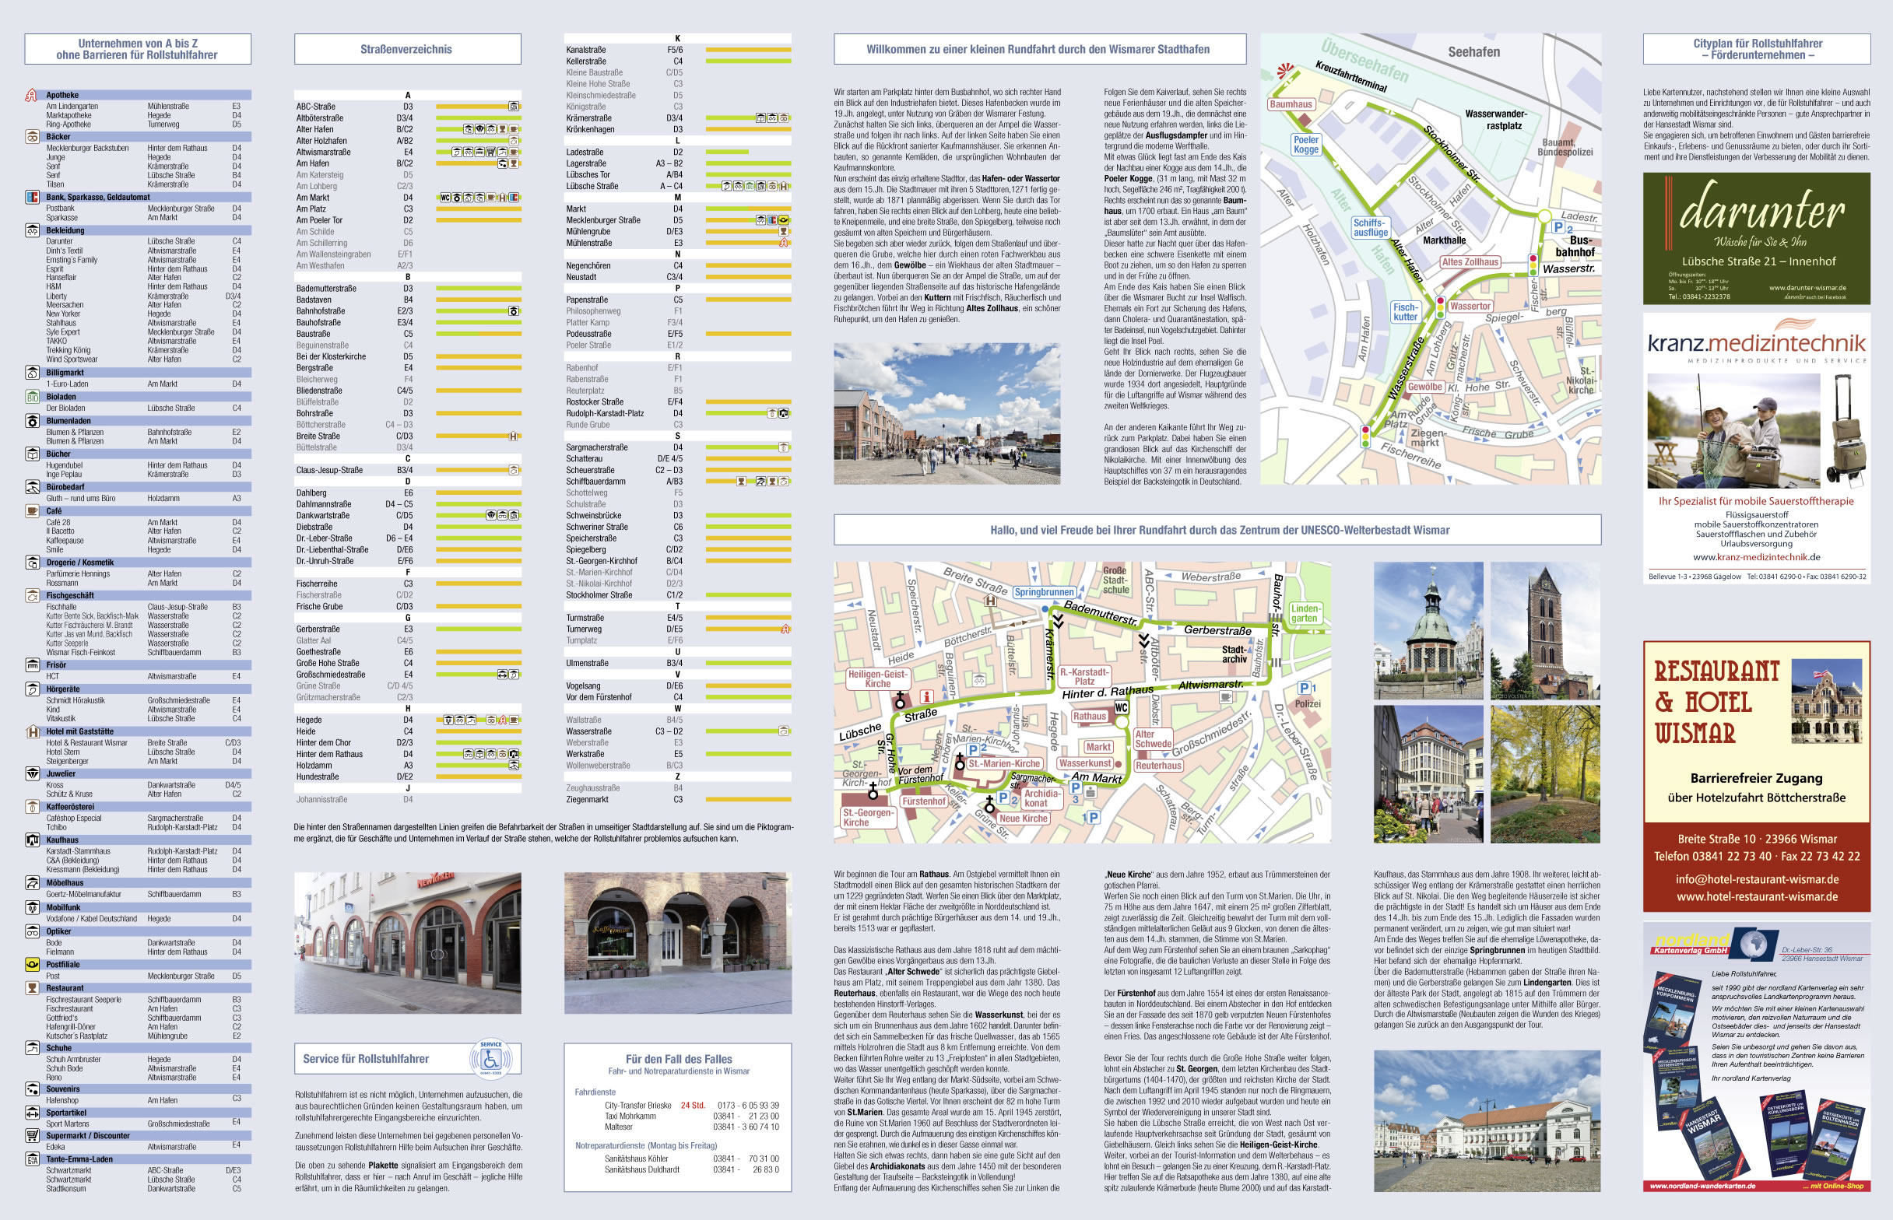1893x1220 pixels.
Task: Click the 'Service für Rollstuhlfahrer' heading
Action: (366, 1058)
